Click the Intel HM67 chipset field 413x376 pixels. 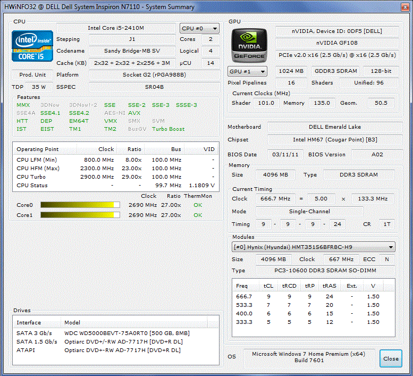pos(335,140)
